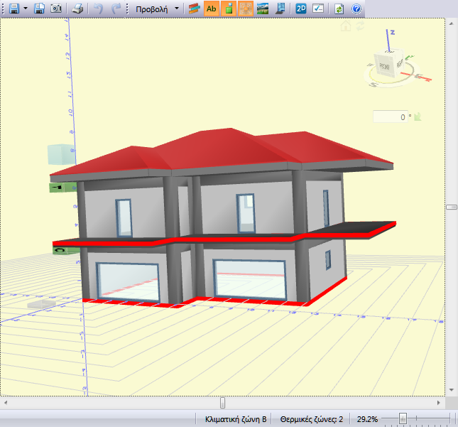This screenshot has width=458, height=427.
Task: Toggle the layers display icon
Action: [194, 9]
